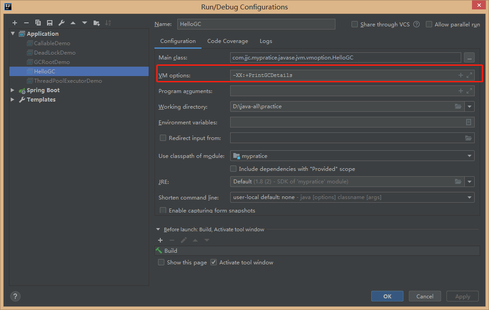Click the Working directory folder browse icon
489x310 pixels.
(458, 106)
